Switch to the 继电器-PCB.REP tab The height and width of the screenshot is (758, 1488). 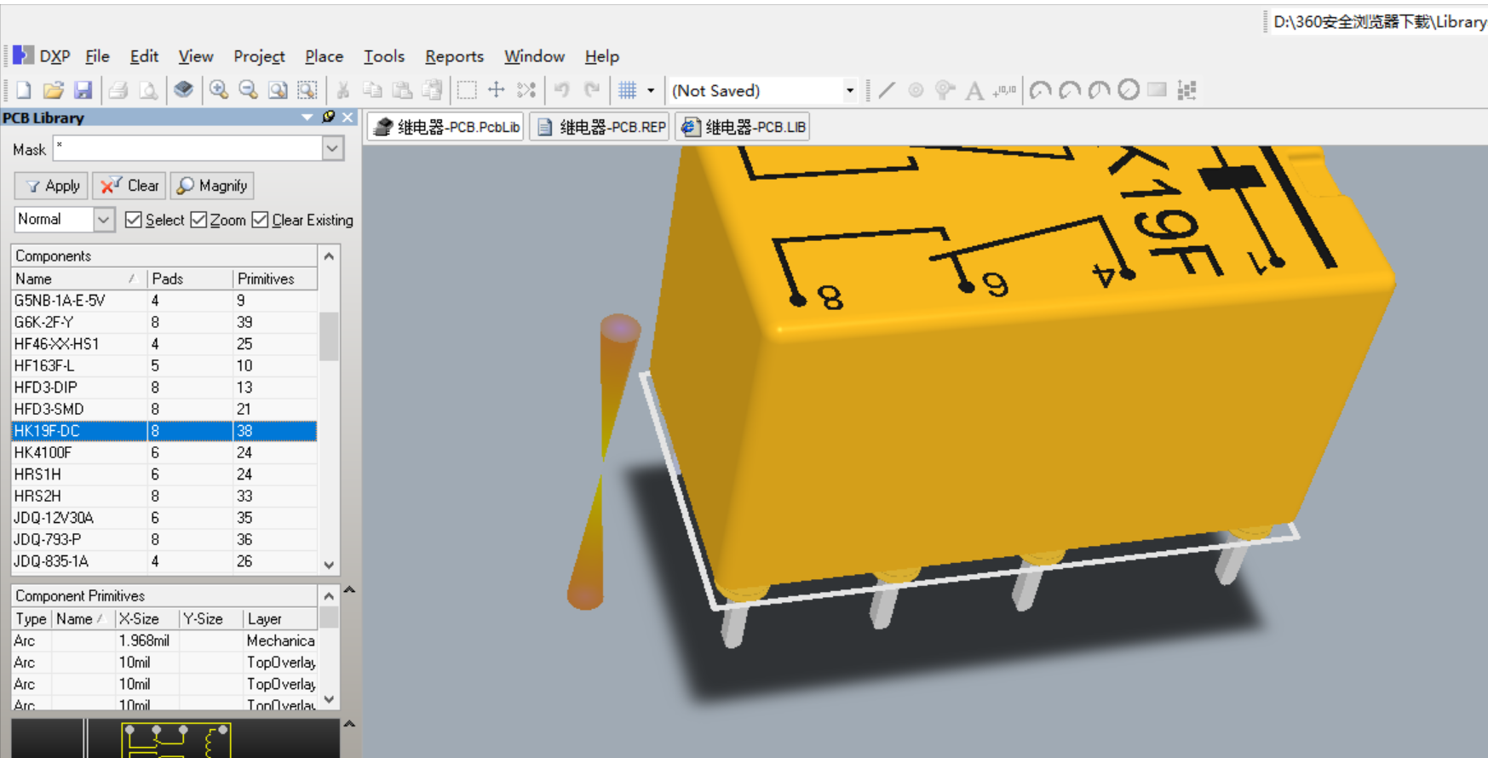point(600,127)
